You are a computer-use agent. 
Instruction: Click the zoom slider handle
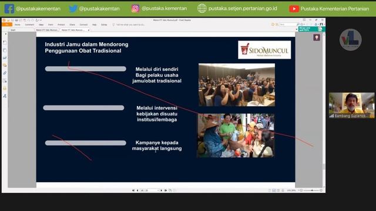[x=312, y=190]
